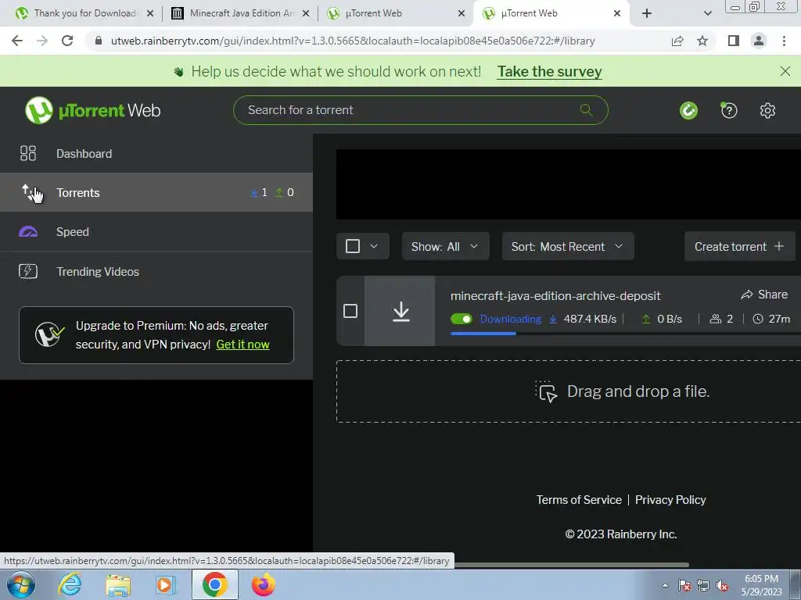Open a new browser tab

point(647,13)
